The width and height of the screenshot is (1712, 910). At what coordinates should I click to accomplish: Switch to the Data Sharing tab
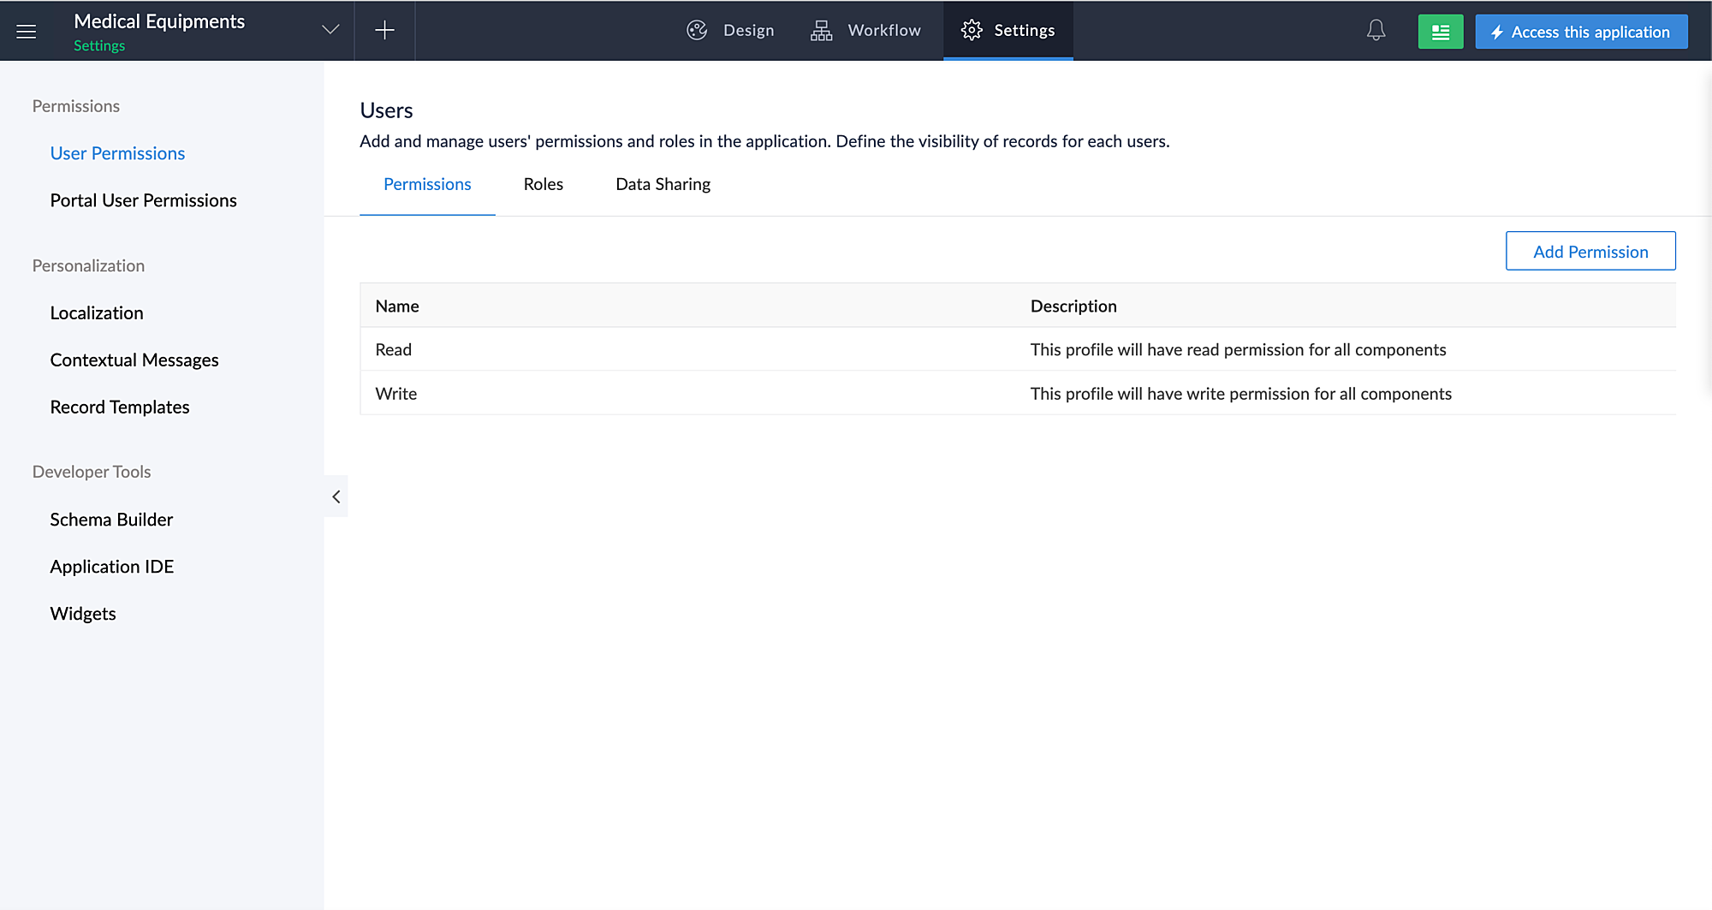663,184
